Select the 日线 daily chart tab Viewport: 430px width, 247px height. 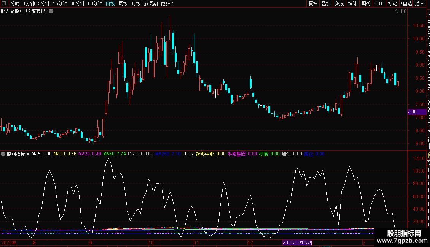110,3
